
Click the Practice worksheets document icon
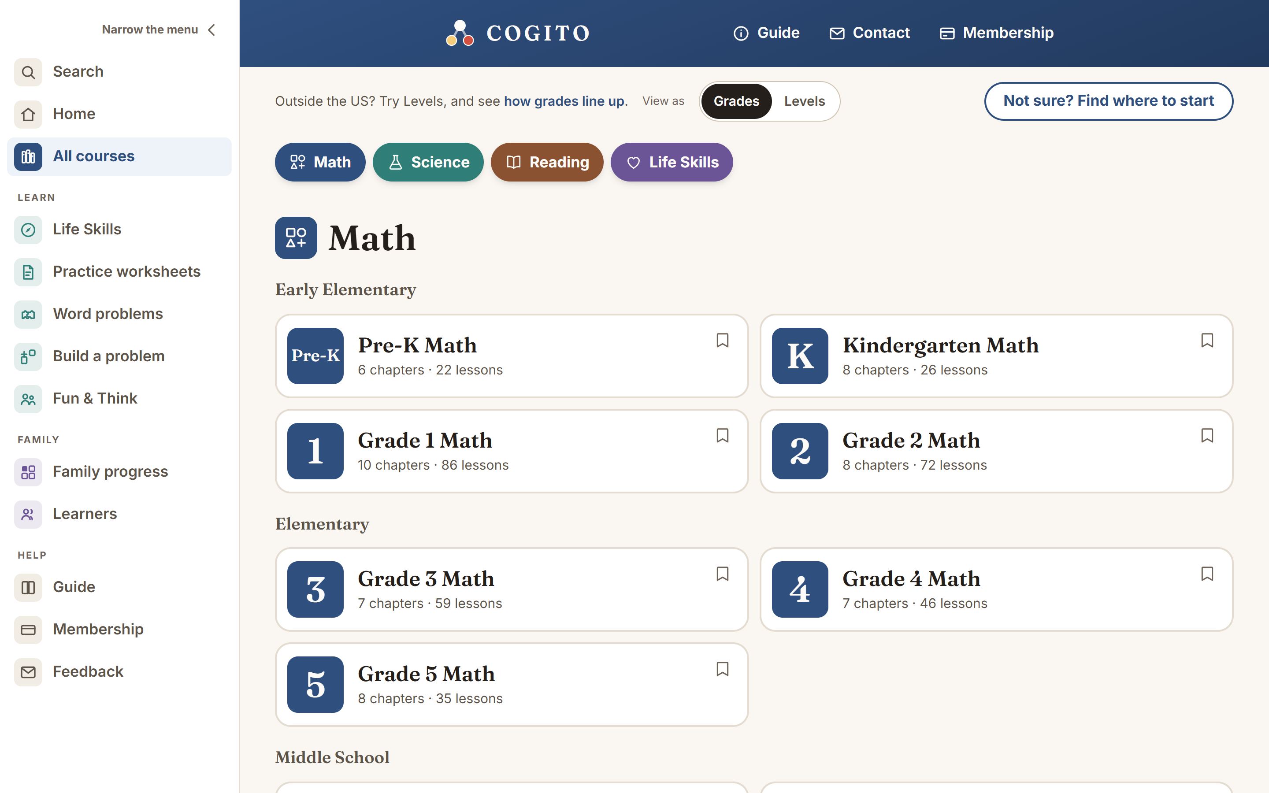tap(28, 272)
